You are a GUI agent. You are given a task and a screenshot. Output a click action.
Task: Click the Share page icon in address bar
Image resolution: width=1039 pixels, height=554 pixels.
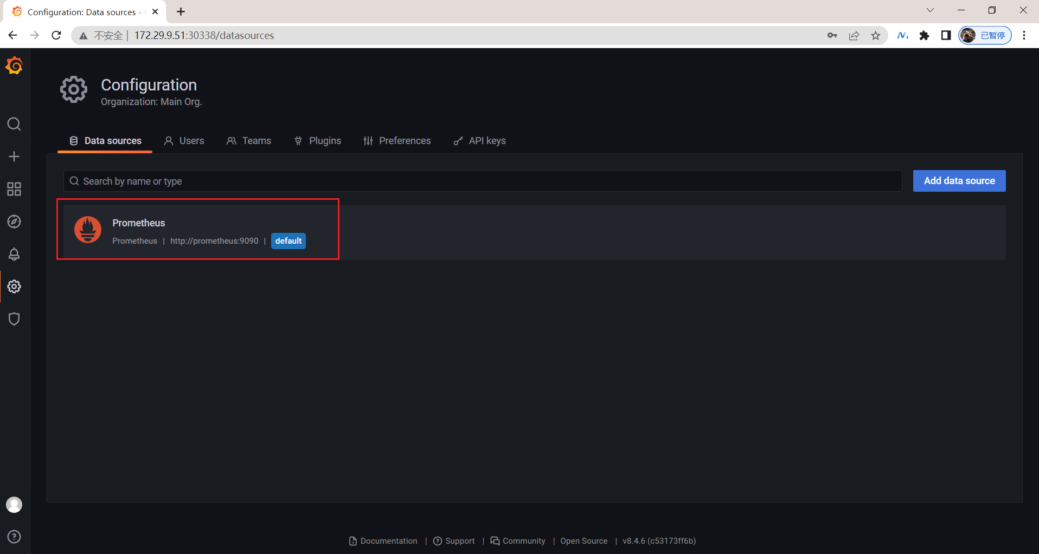[854, 36]
